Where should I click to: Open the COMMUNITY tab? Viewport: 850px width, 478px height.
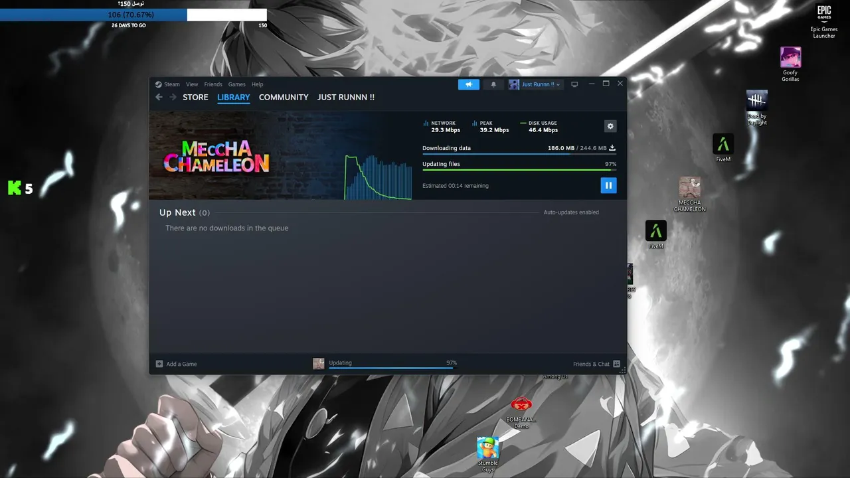coord(284,97)
